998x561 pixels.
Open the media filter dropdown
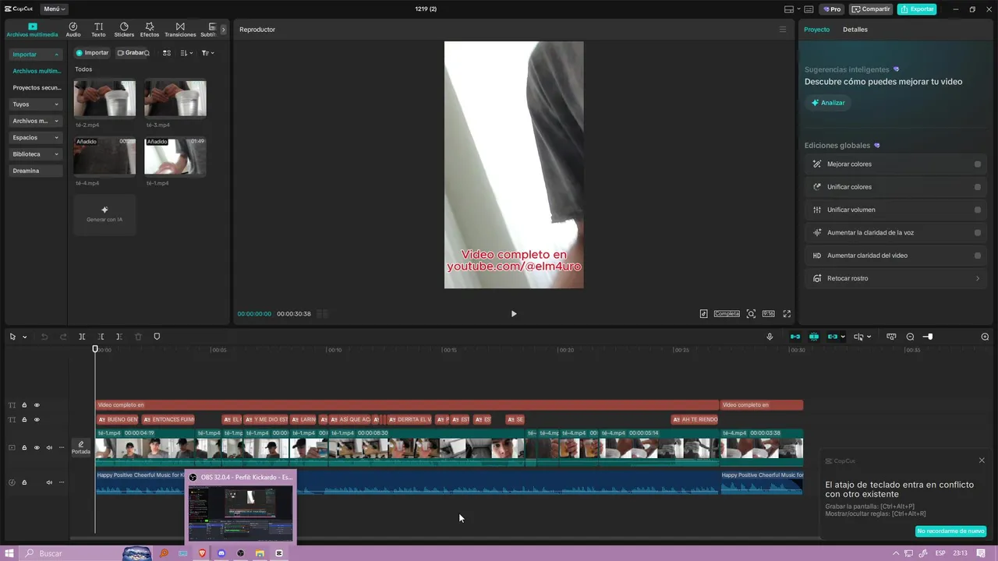(207, 53)
